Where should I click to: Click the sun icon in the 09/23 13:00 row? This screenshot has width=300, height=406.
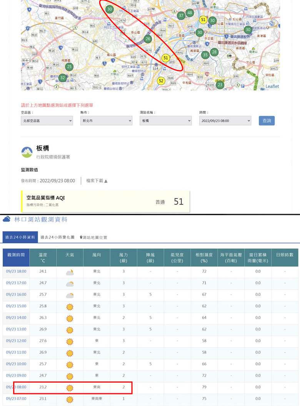coord(70,330)
